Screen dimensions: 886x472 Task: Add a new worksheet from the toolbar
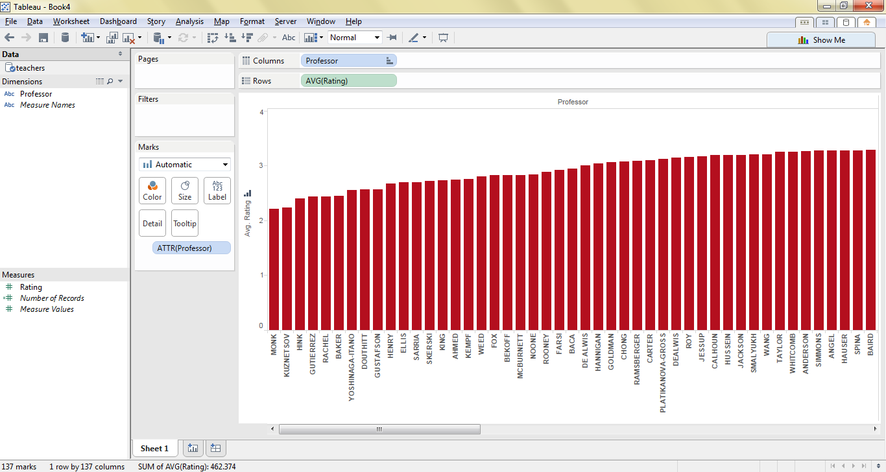(87, 38)
